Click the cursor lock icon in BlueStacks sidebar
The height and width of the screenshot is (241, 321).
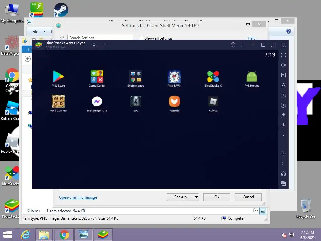pos(283,75)
